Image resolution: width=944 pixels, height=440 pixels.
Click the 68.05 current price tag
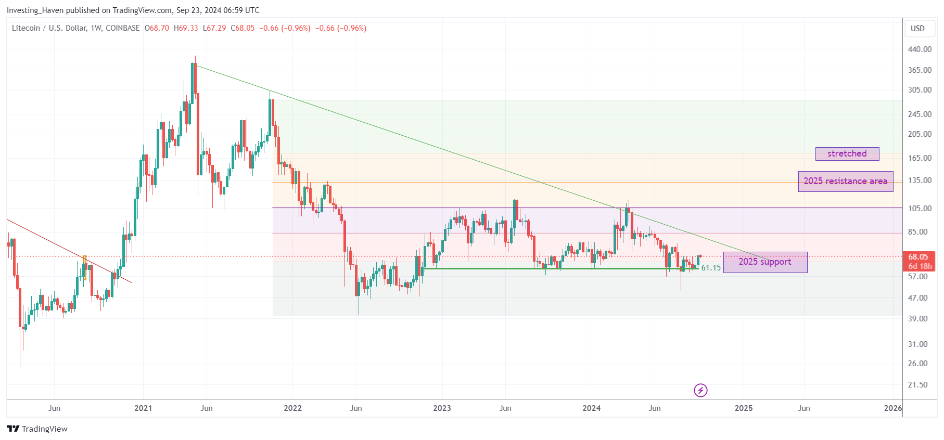(918, 257)
